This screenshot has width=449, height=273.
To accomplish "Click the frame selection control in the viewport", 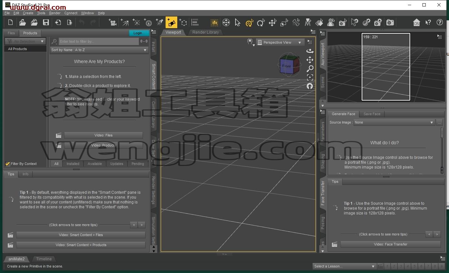I will tap(310, 77).
